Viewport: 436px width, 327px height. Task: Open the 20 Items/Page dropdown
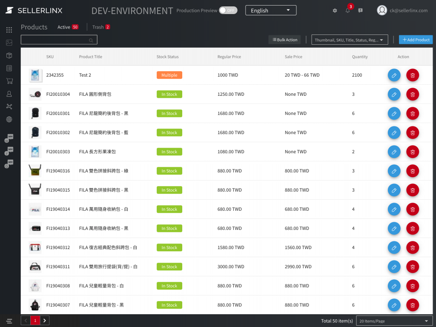point(394,321)
